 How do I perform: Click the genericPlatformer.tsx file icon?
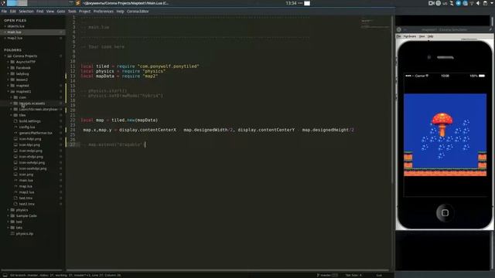15,133
